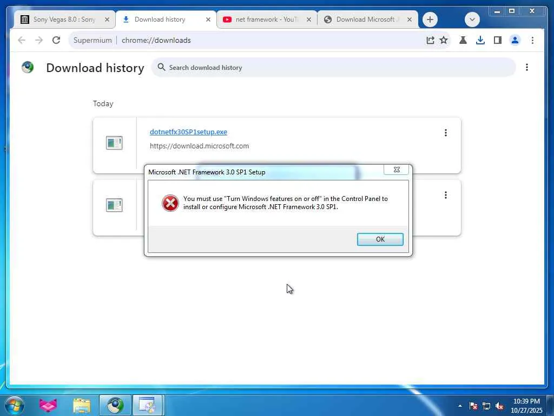Image resolution: width=554 pixels, height=416 pixels.
Task: Bookmark this page with the star icon
Action: (x=444, y=40)
